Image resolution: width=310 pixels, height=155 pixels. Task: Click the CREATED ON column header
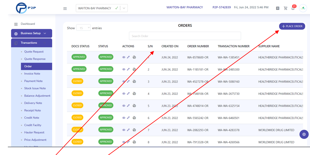[170, 46]
